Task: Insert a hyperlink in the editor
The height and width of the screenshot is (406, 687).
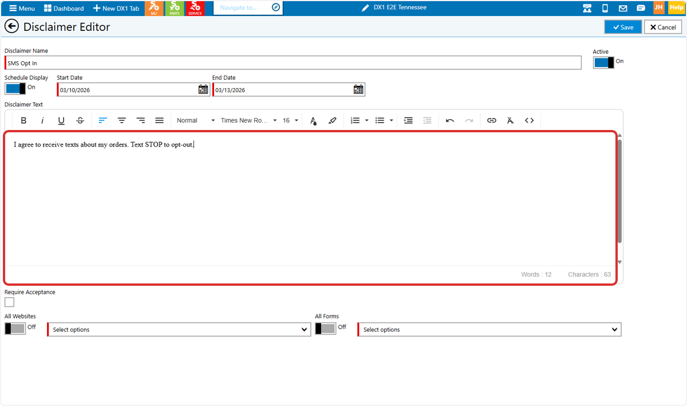Action: [492, 120]
